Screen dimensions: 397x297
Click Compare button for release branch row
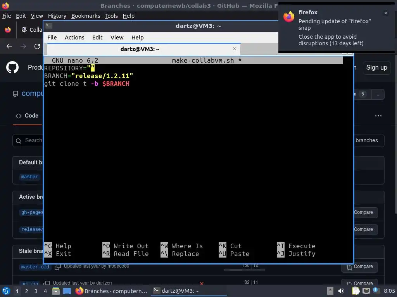[x=366, y=229]
